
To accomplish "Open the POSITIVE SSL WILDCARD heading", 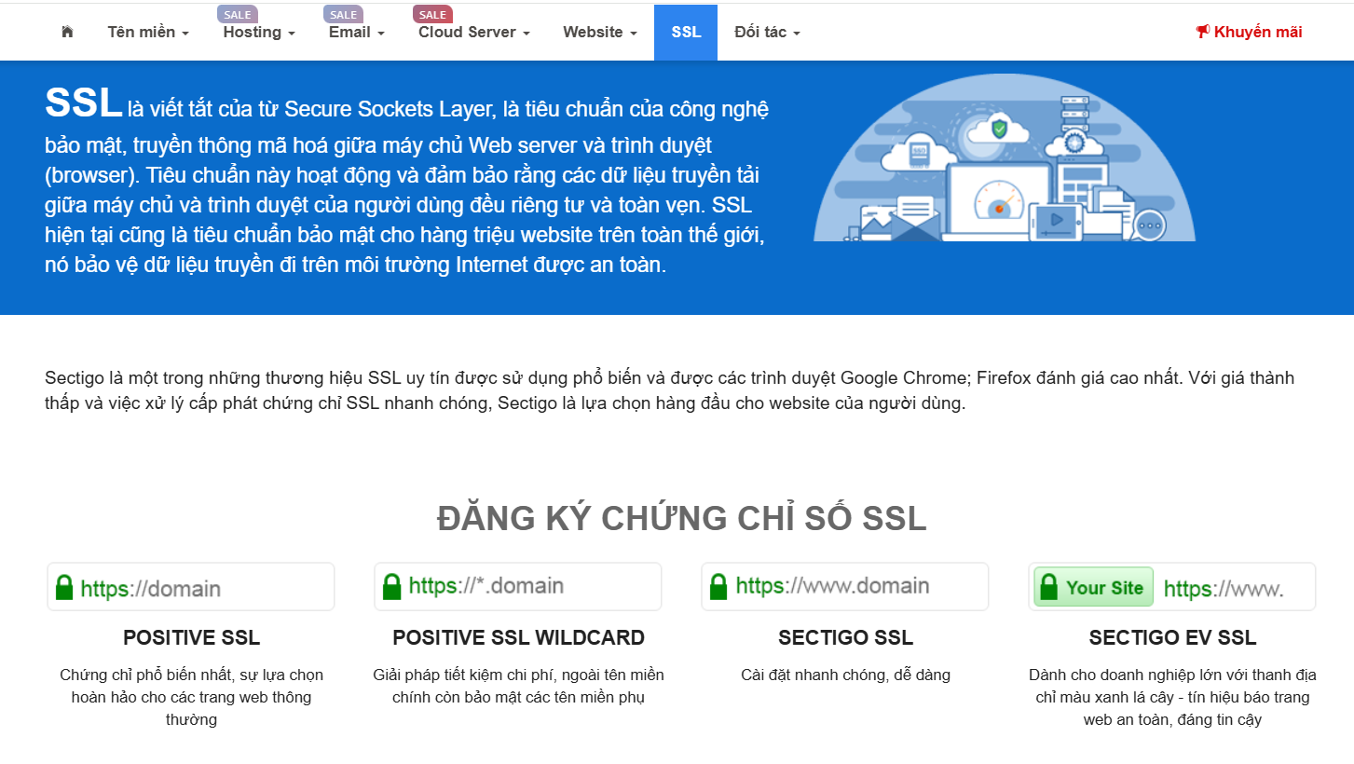I will coord(519,638).
